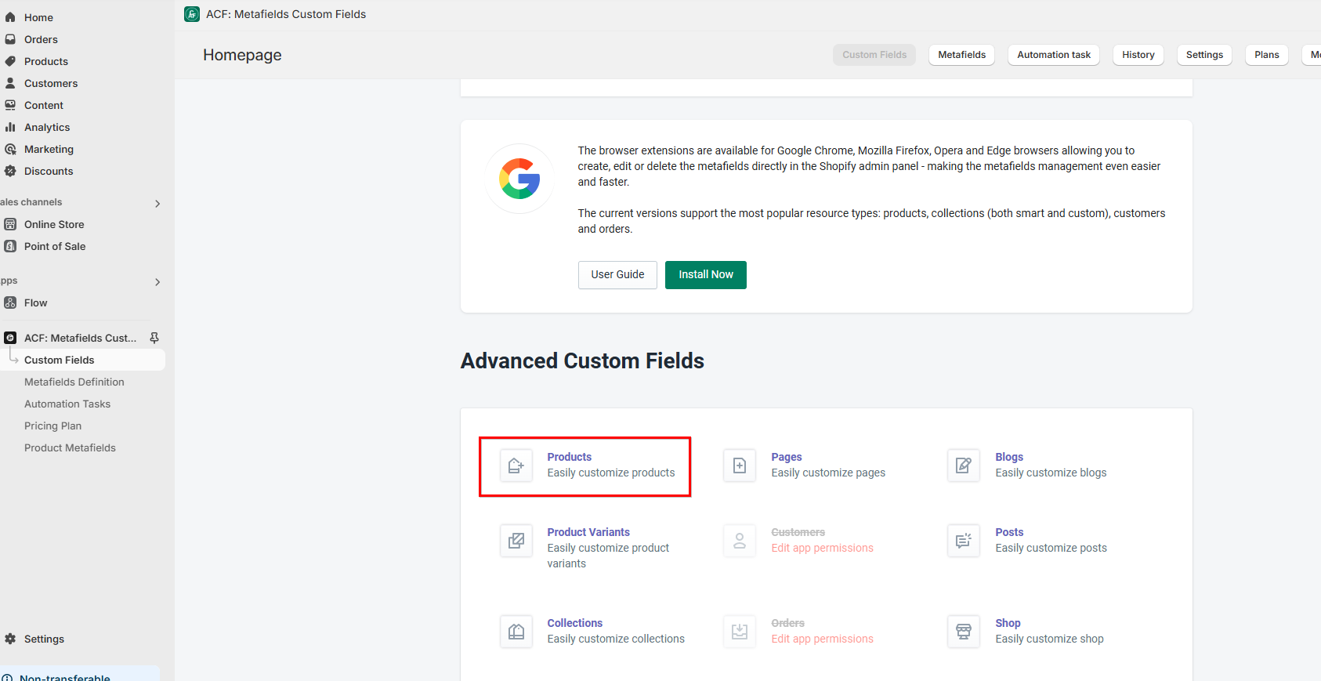This screenshot has height=681, width=1321.
Task: Click the Google logo thumbnail
Action: click(x=519, y=179)
